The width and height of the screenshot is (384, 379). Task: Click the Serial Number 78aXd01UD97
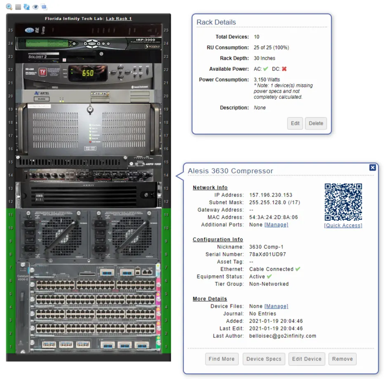click(267, 254)
